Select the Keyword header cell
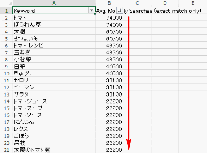The height and width of the screenshot is (153, 207). pos(54,10)
